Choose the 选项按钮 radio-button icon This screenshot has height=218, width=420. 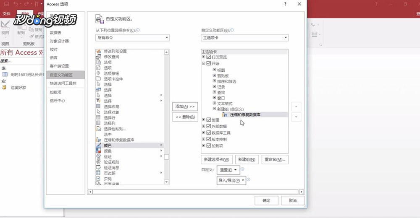point(98,73)
